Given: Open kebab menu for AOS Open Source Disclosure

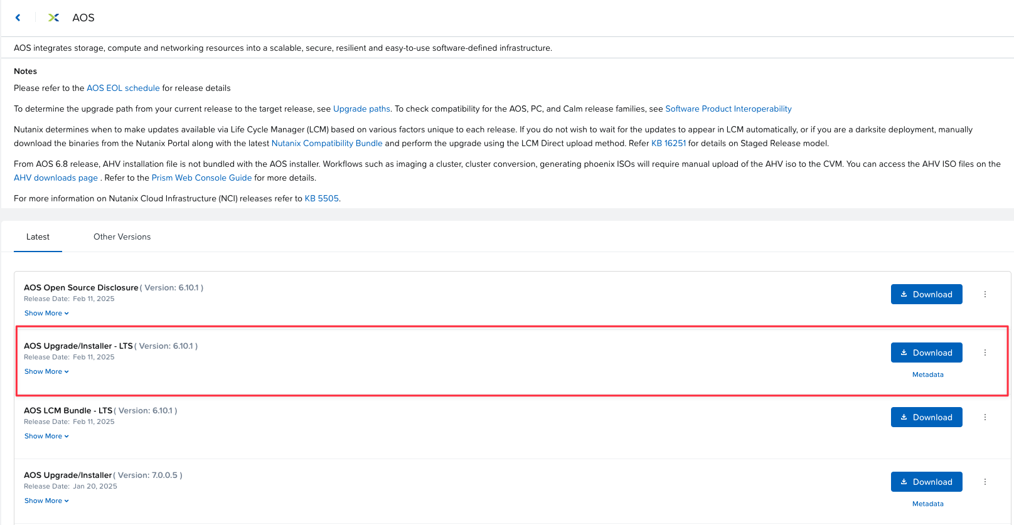Looking at the screenshot, I should point(985,294).
